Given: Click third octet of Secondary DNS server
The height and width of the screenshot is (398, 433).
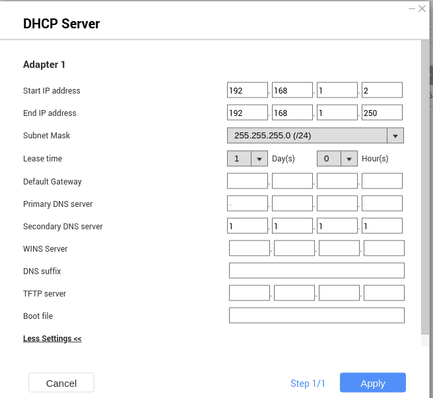Looking at the screenshot, I should [337, 226].
